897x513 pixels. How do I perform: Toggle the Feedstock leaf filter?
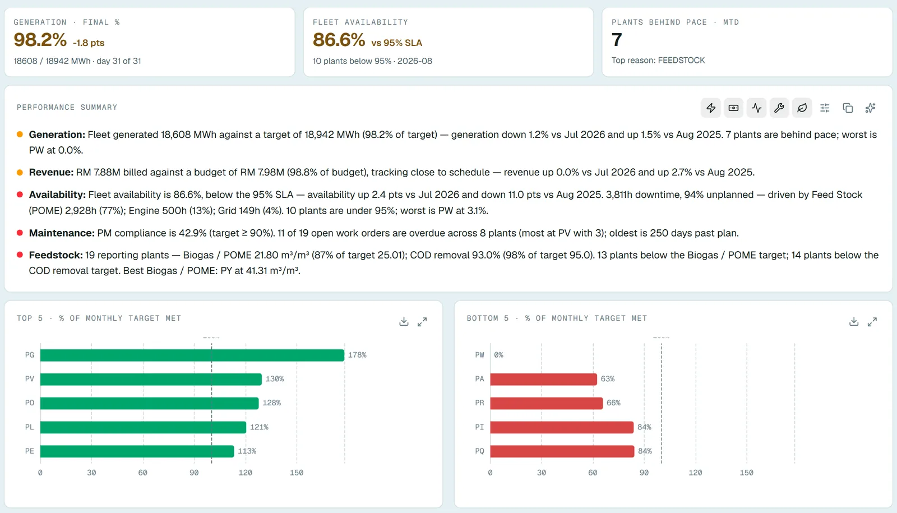pos(802,108)
